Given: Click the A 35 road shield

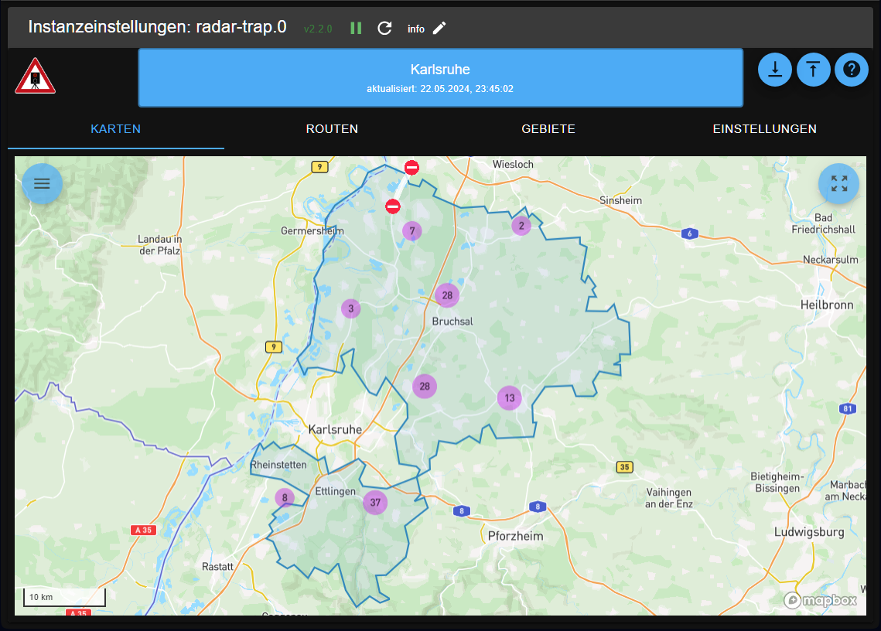Looking at the screenshot, I should pyautogui.click(x=143, y=530).
